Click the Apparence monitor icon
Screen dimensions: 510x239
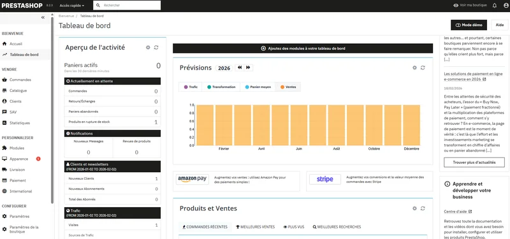(x=4, y=159)
